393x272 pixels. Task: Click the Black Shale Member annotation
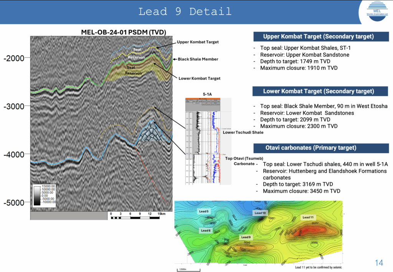point(198,59)
